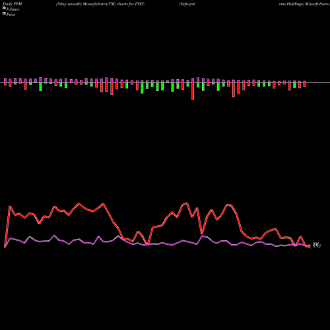Click the '(Infusyst' text at top
330x330 pixels.
point(187,4)
